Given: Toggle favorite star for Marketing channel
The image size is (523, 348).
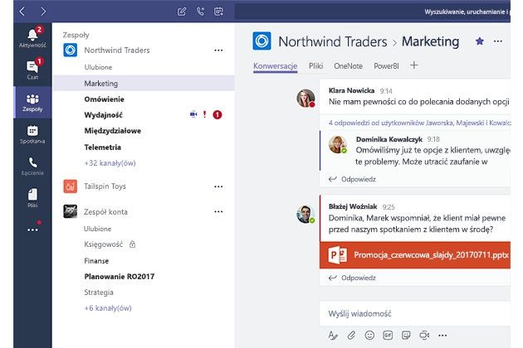Looking at the screenshot, I should click(480, 41).
